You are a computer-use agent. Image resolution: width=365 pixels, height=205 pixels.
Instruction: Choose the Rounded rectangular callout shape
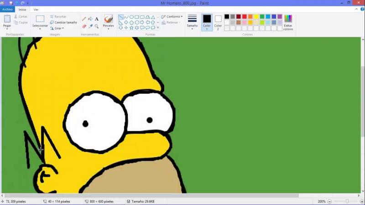tap(142, 28)
